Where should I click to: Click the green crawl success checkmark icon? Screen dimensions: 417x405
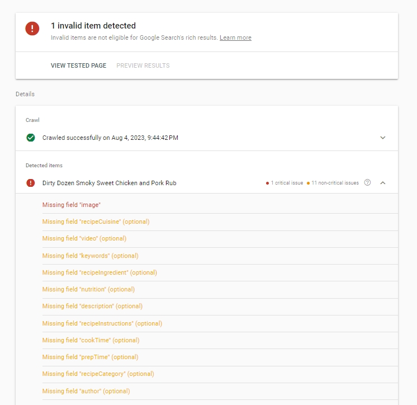pyautogui.click(x=31, y=138)
